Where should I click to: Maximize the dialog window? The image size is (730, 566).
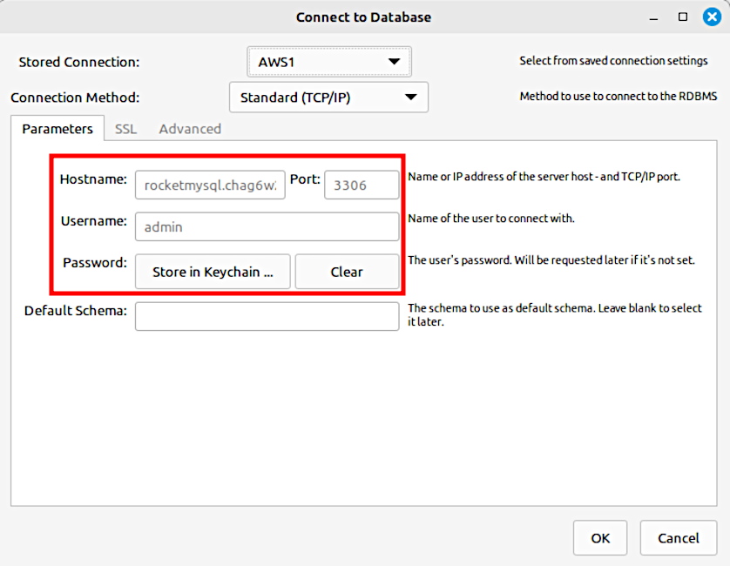coord(683,17)
